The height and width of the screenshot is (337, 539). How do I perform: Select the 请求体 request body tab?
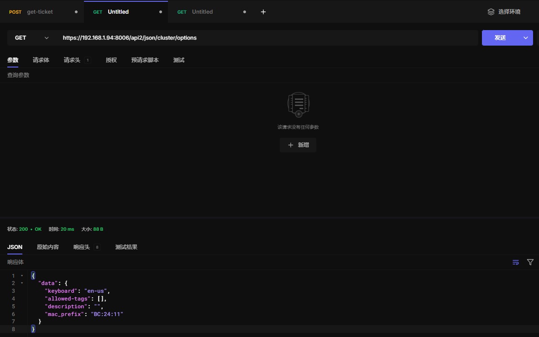[41, 60]
